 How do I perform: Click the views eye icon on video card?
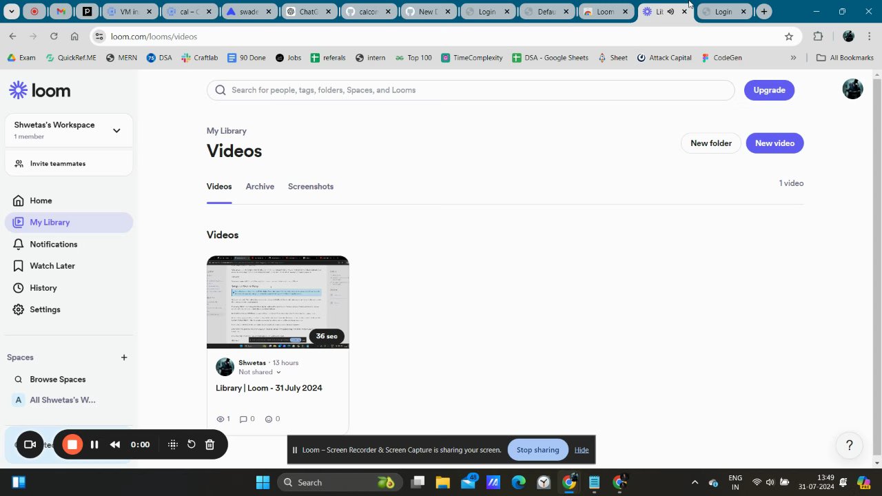pos(220,419)
